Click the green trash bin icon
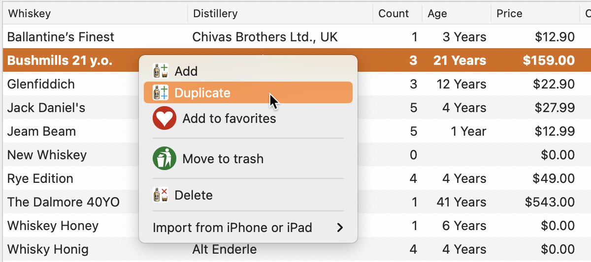Screen dimensions: 591x262 point(164,159)
